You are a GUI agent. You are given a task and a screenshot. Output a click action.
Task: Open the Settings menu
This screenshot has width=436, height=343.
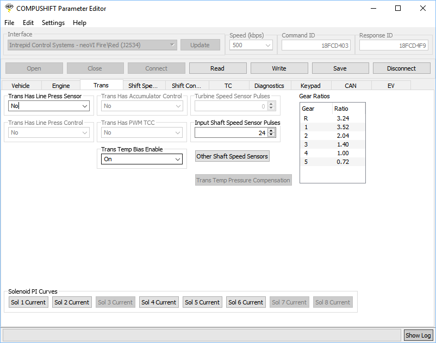tap(53, 23)
